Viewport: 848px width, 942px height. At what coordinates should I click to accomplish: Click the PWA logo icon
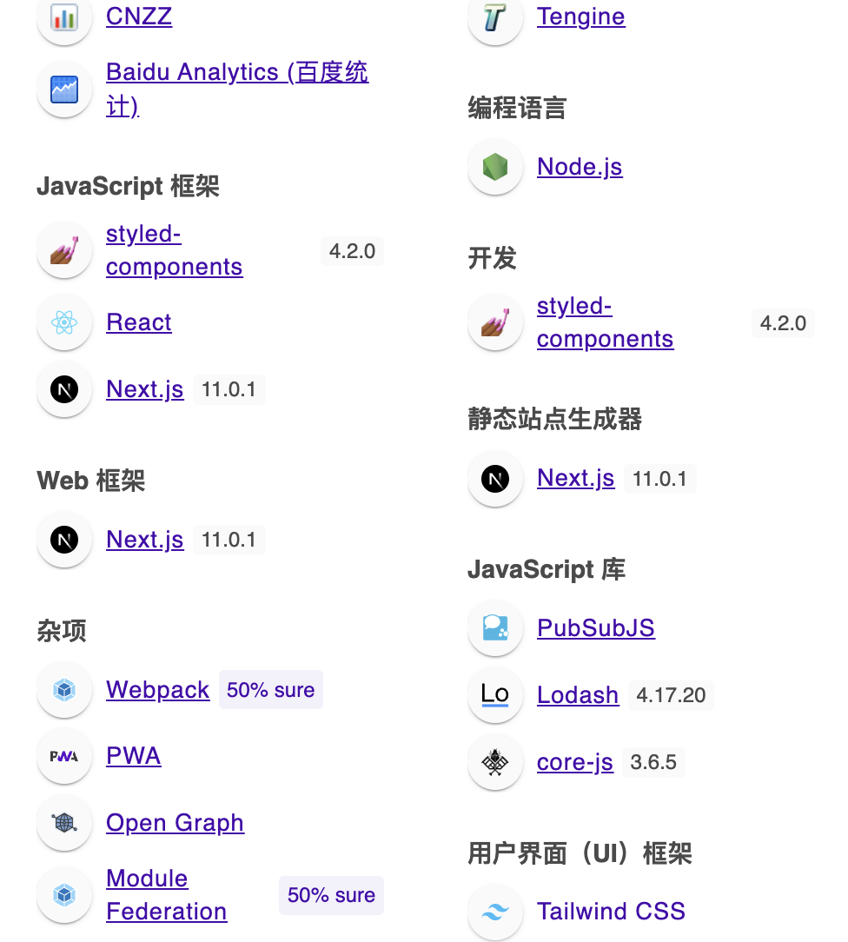pyautogui.click(x=64, y=756)
